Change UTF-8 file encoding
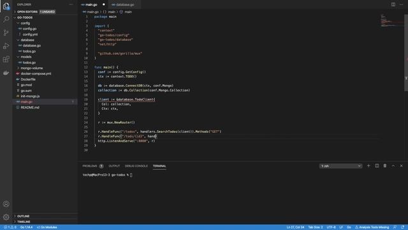408x230 pixels. tap(331, 227)
